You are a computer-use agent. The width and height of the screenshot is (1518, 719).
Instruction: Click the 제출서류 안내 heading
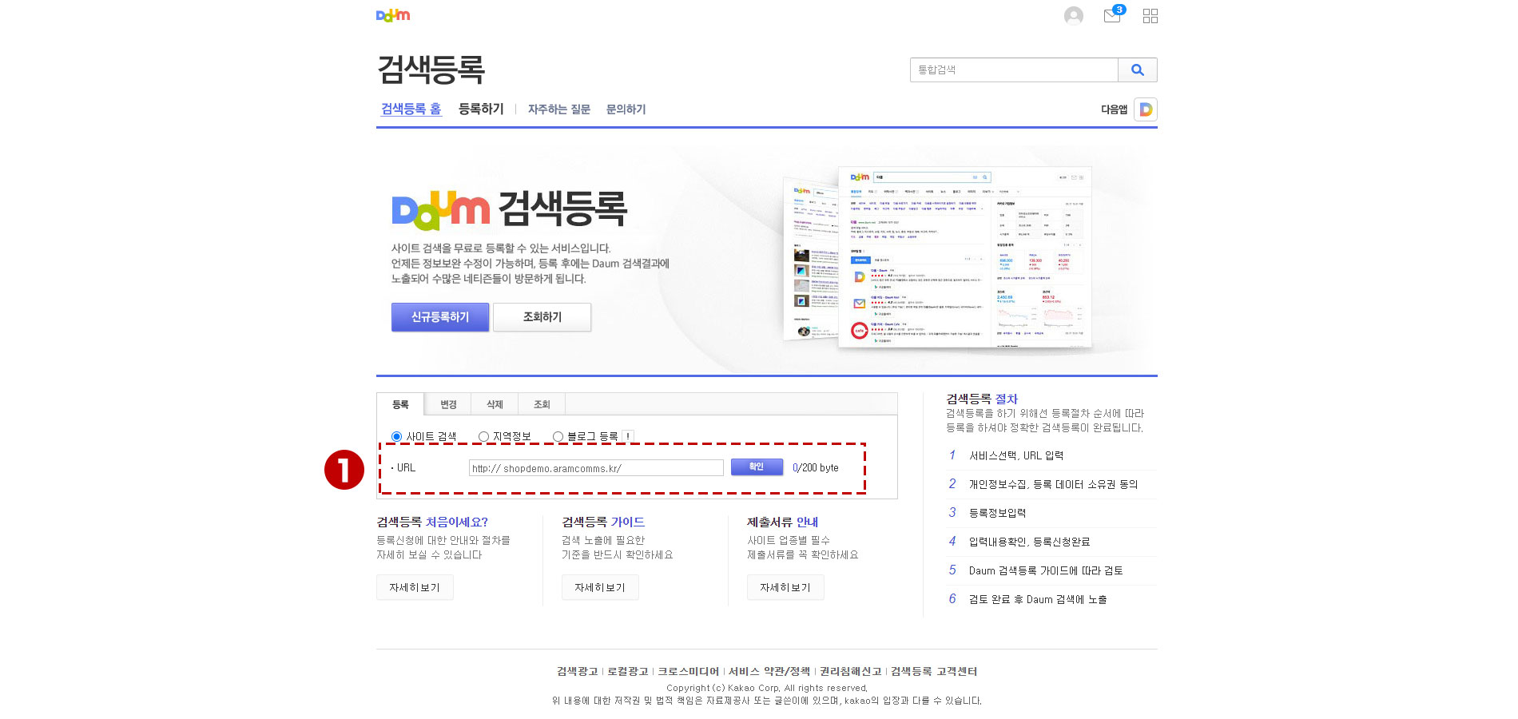pyautogui.click(x=782, y=522)
